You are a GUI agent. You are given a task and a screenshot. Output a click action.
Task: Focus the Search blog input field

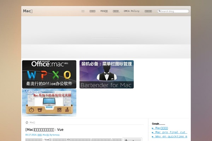(173, 11)
